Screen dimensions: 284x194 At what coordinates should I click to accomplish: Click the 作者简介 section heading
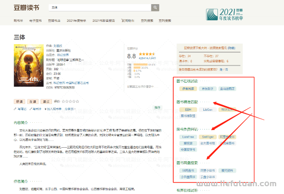point(21,182)
